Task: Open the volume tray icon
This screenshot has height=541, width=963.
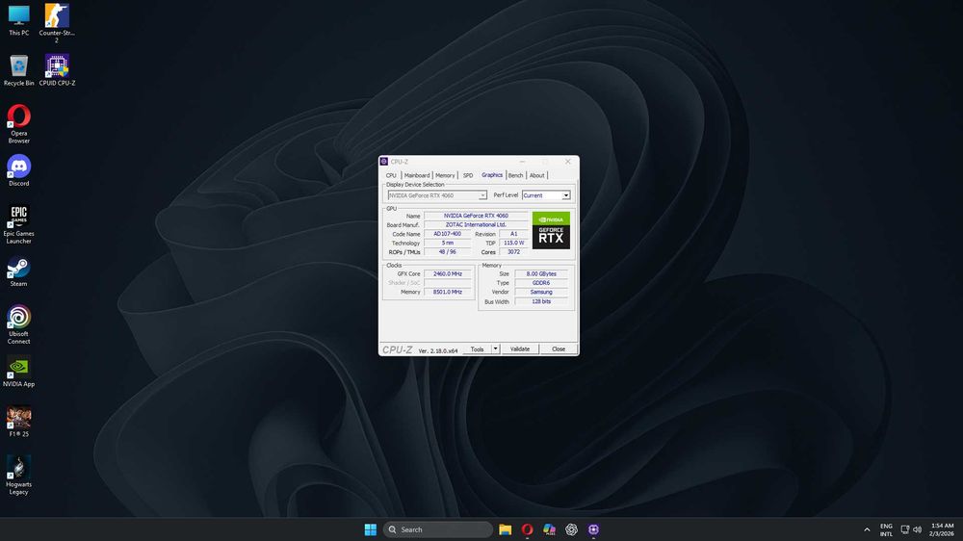Action: 917,529
